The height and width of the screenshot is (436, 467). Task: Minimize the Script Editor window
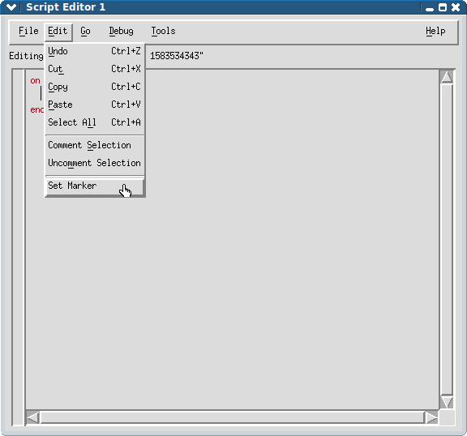point(430,7)
